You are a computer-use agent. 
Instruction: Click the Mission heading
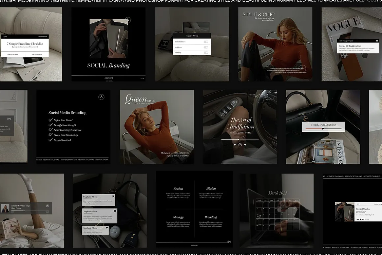[211, 189]
